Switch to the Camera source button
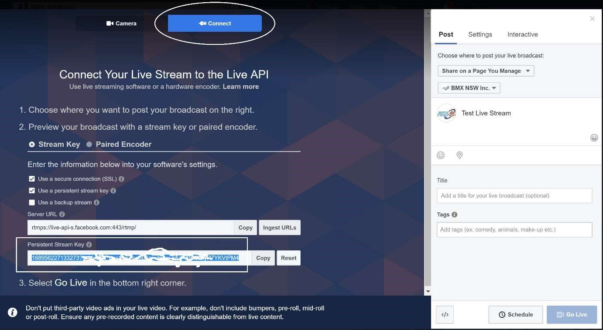Image resolution: width=603 pixels, height=330 pixels. pyautogui.click(x=121, y=24)
